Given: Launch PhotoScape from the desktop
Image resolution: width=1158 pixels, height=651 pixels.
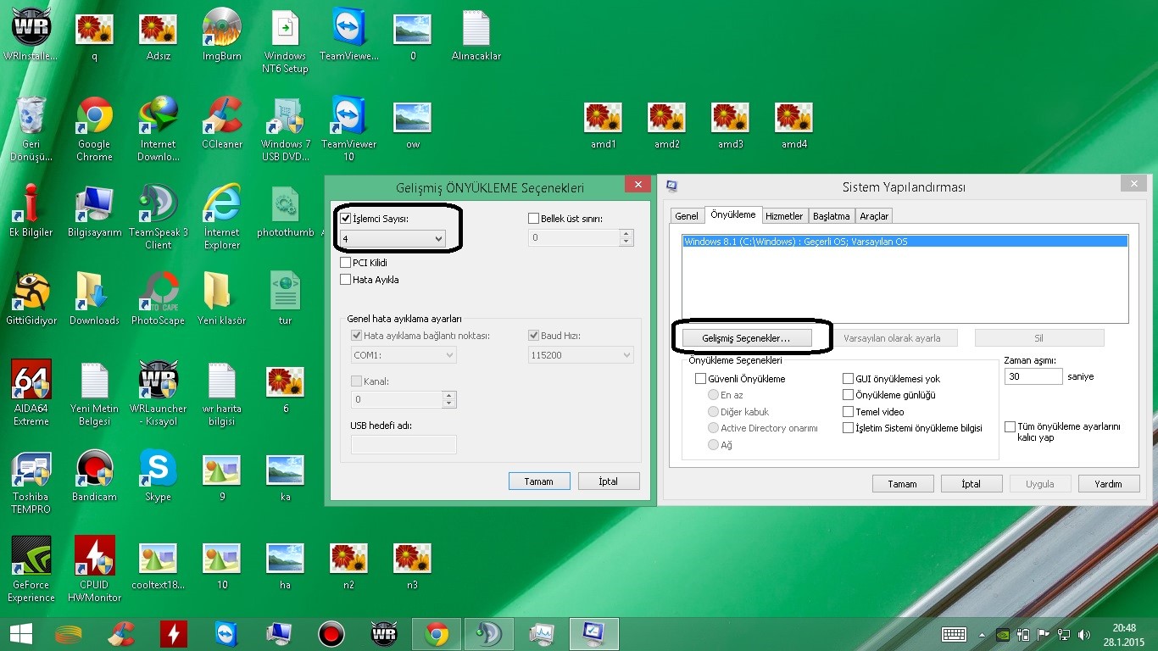Looking at the screenshot, I should point(159,300).
